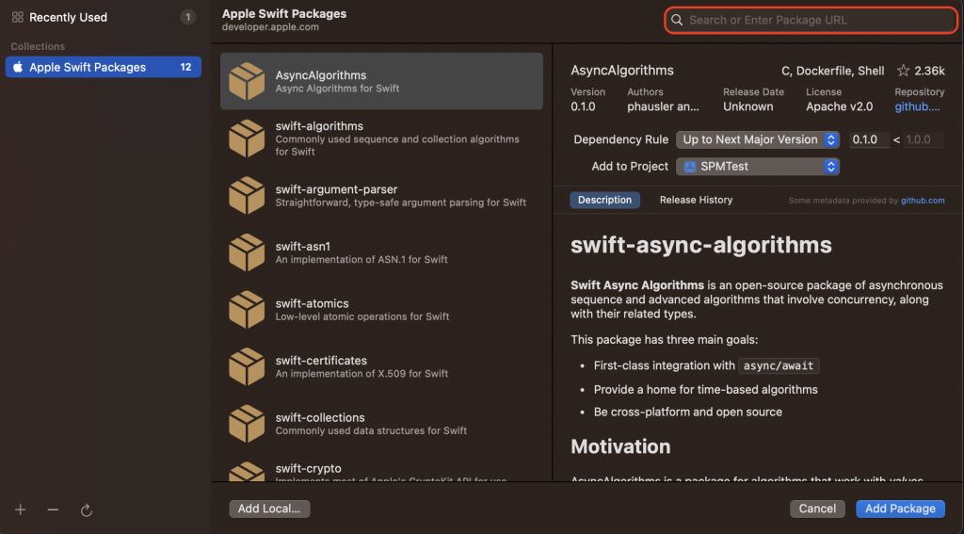Click the AsyncAlgorithms name in the package list
The image size is (964, 534).
pos(321,75)
